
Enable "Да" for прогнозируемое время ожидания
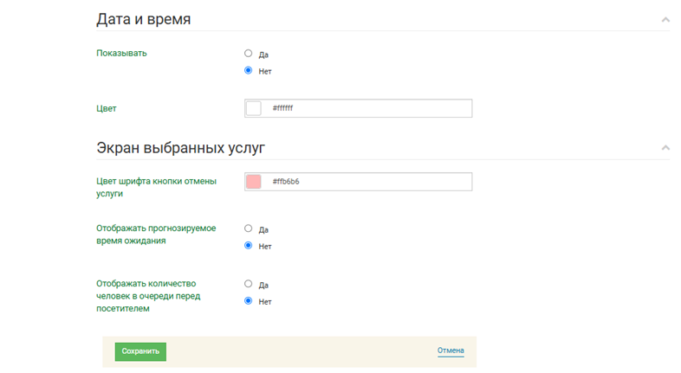[249, 228]
